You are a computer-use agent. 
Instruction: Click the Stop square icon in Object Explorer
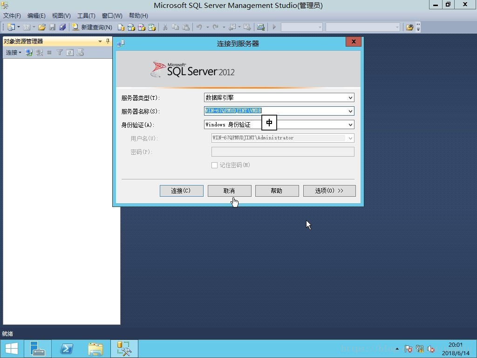pyautogui.click(x=49, y=52)
